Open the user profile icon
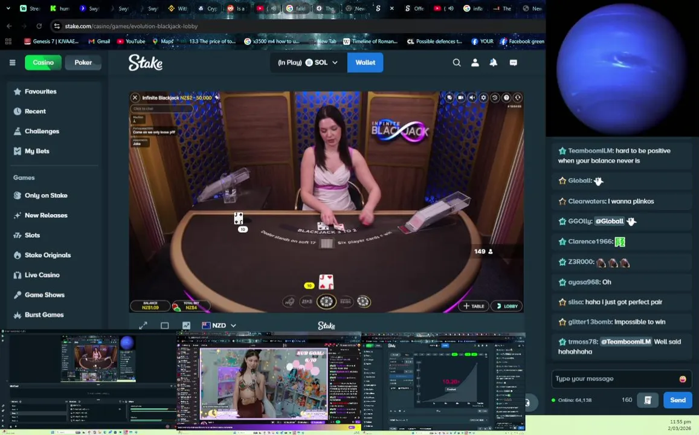Viewport: 699px width, 435px height. pos(475,62)
